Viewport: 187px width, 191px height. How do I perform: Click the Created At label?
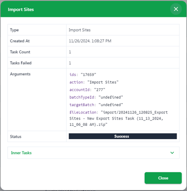[x=20, y=41]
